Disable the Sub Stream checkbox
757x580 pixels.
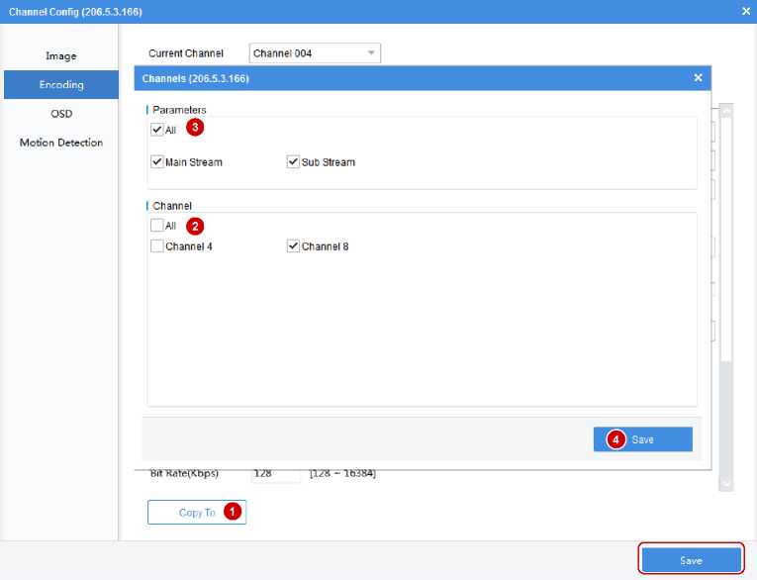point(294,162)
